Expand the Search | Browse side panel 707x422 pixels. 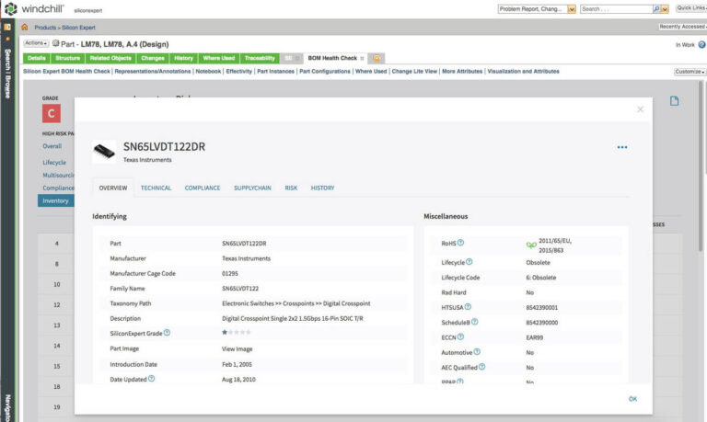[x=7, y=74]
